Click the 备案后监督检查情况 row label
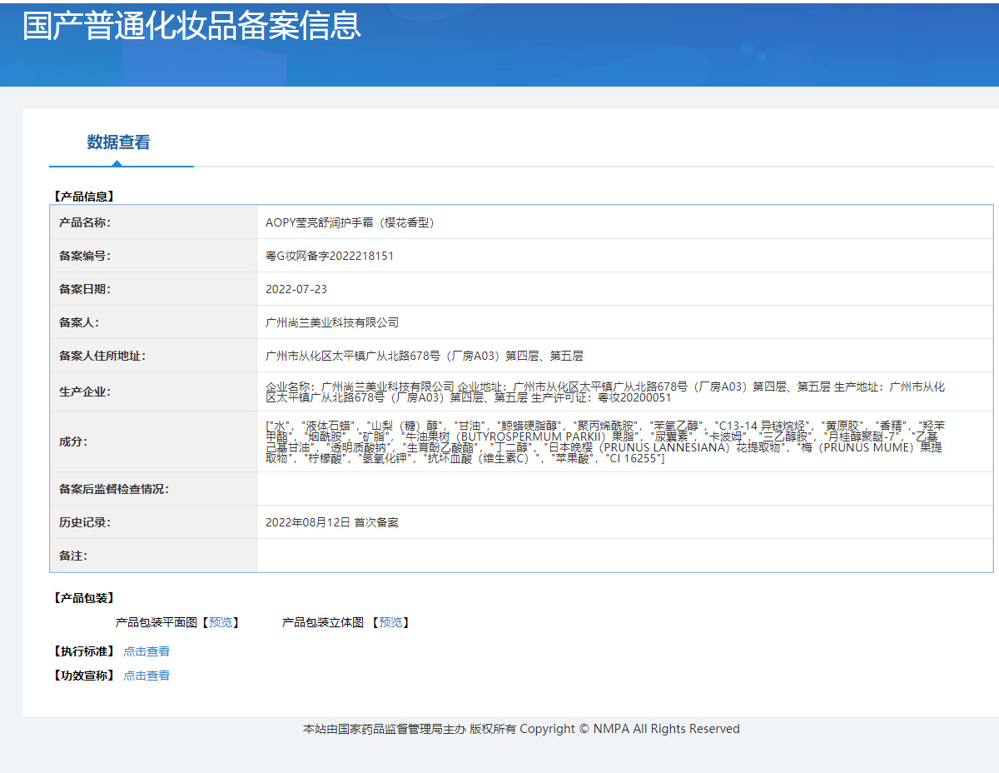 pyautogui.click(x=114, y=489)
